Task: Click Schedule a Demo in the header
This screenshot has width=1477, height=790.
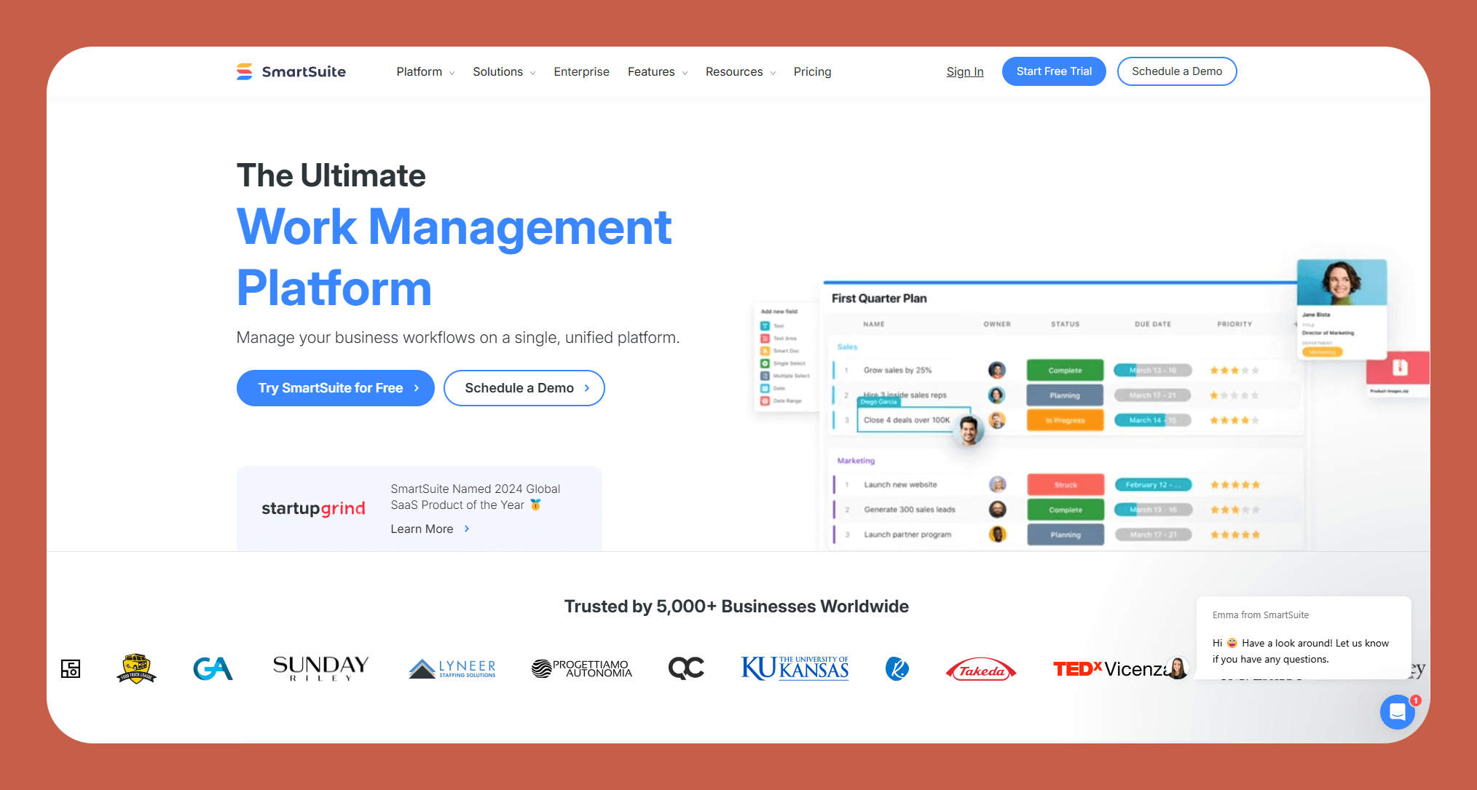Action: (x=1177, y=71)
